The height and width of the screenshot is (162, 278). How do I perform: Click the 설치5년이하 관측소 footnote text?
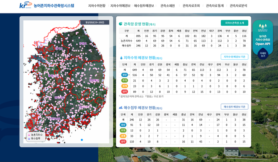[x=141, y=96]
